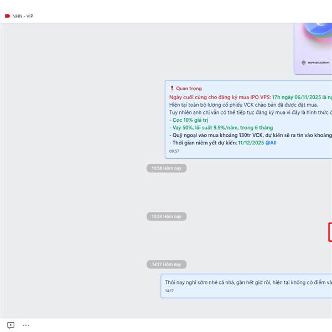This screenshot has width=332, height=332.
Task: Click the red exclamation important-message icon
Action: tap(172, 88)
